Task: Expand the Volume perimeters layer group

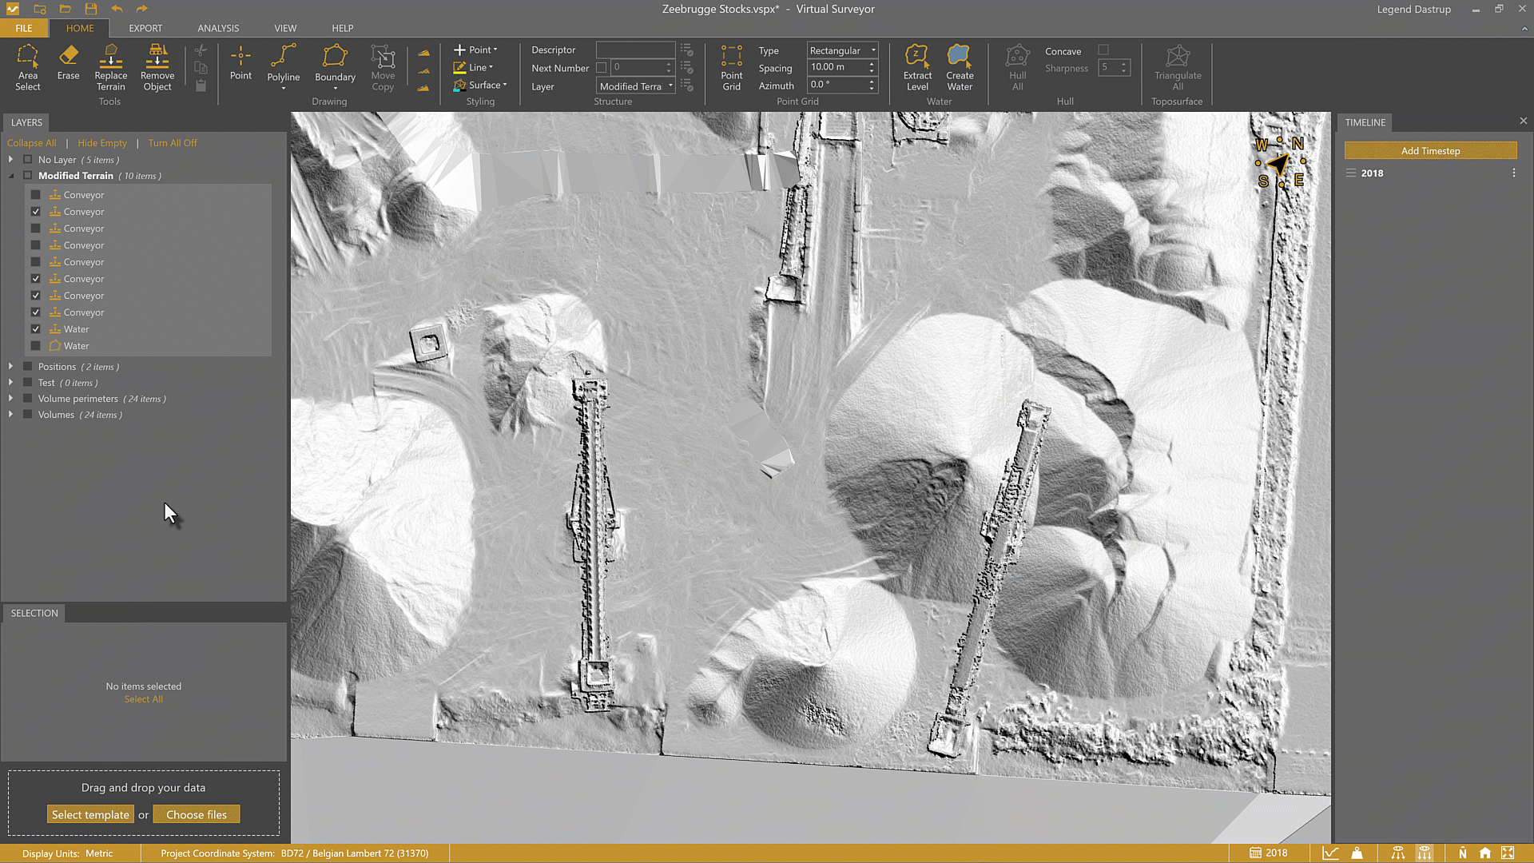Action: click(x=10, y=399)
